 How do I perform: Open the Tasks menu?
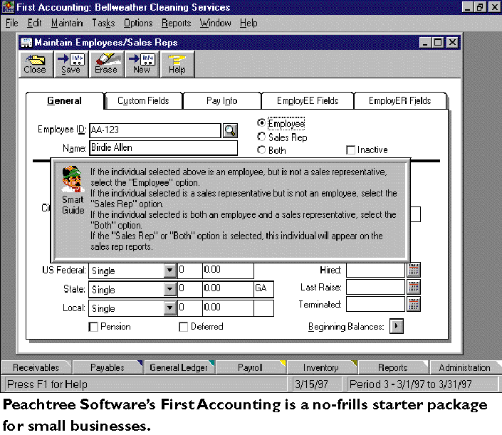click(x=103, y=23)
